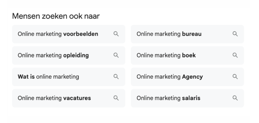The width and height of the screenshot is (259, 123).
Task: Click magnifier icon next to Wat is online marketing
Action: 116,77
